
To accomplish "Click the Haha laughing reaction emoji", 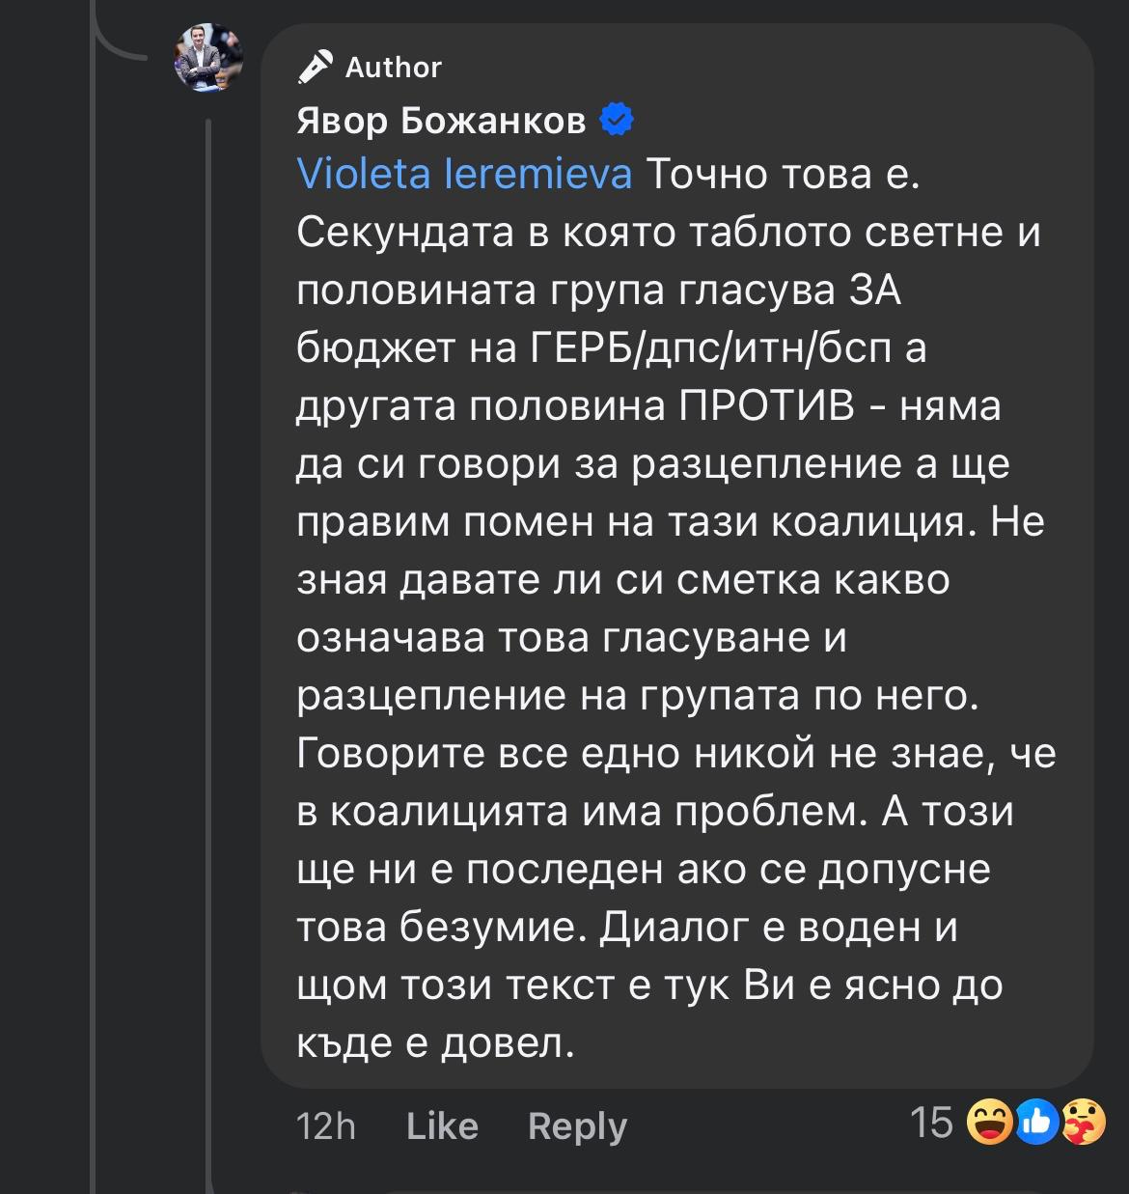I will click(x=989, y=1122).
